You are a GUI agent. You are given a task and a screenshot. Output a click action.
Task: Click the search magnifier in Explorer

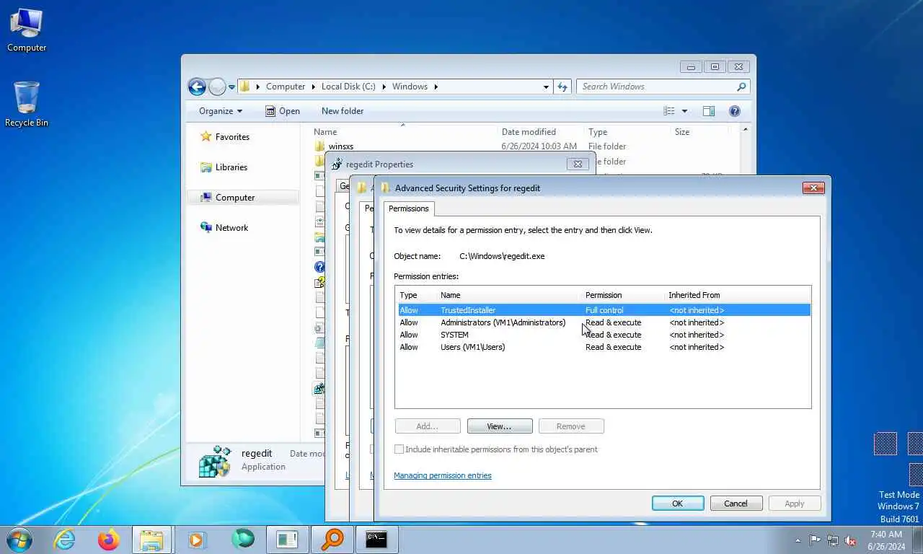pos(741,87)
